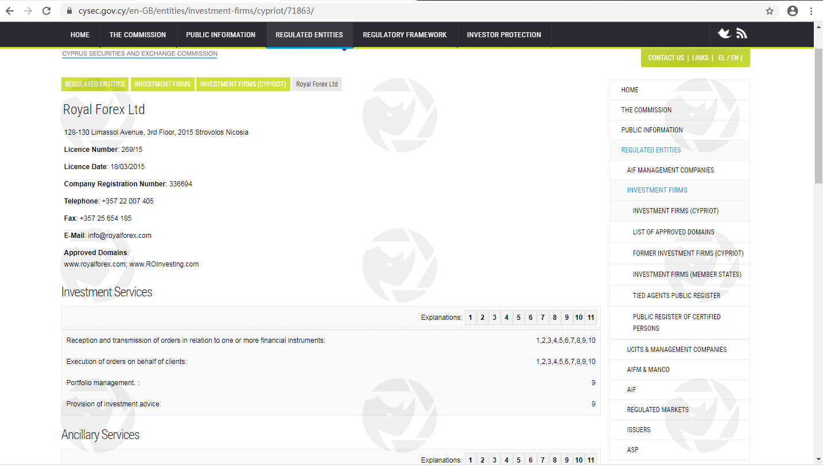823x466 pixels.
Task: Open the Chrome profile avatar icon
Action: [x=793, y=11]
